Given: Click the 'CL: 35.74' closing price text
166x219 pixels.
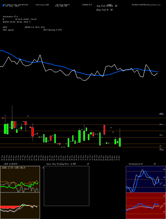Looking at the screenshot, I should coord(61,6).
